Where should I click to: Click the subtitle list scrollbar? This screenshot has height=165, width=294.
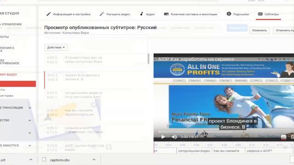point(148,59)
